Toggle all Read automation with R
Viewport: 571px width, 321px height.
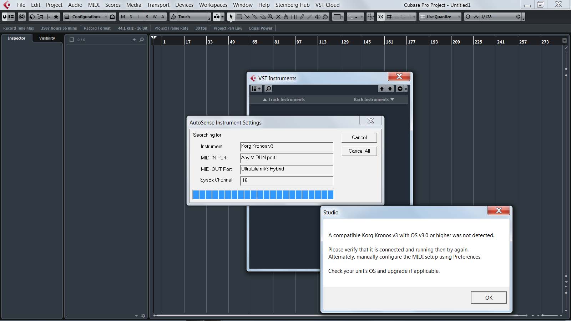pos(147,17)
